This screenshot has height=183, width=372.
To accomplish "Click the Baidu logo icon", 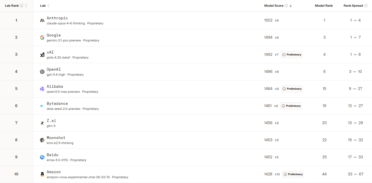I will point(42,157).
